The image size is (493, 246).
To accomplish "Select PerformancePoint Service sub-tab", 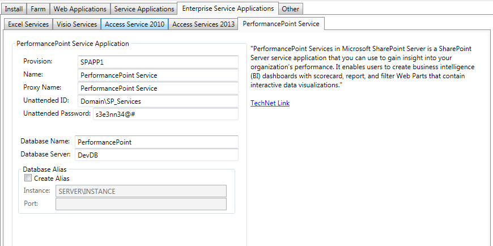I will tap(281, 24).
